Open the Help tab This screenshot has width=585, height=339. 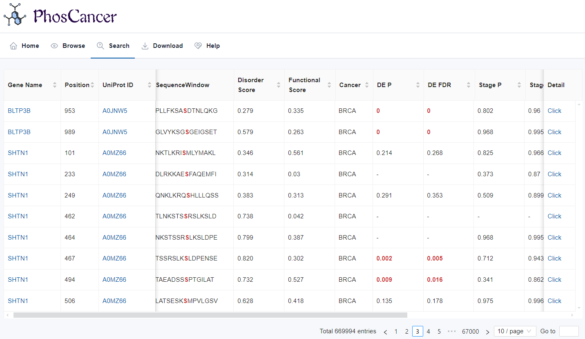click(x=207, y=46)
